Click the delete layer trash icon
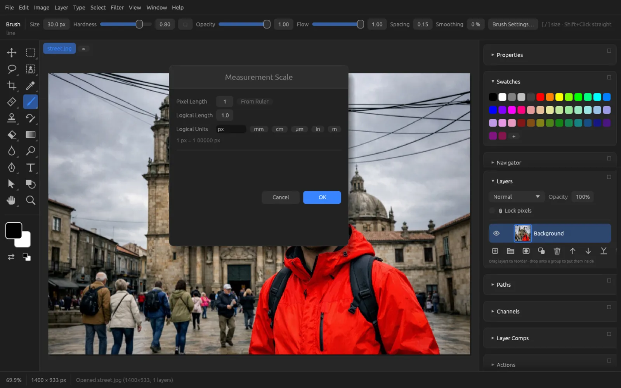Screen dimensions: 621x388 557,251
